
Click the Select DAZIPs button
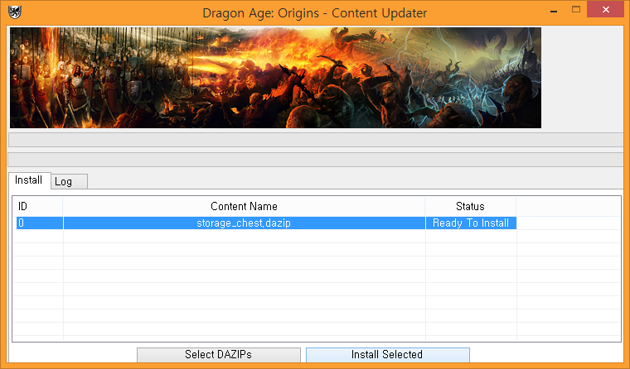[x=219, y=355]
